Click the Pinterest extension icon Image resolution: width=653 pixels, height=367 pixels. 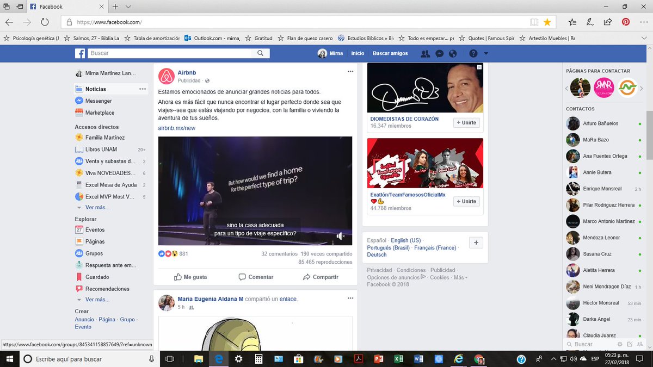pyautogui.click(x=626, y=22)
